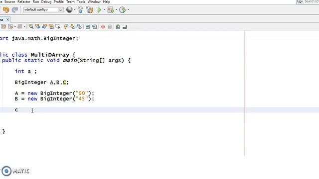319x179 pixels.
Task: Click the class name MultiDArray
Action: tap(50, 55)
